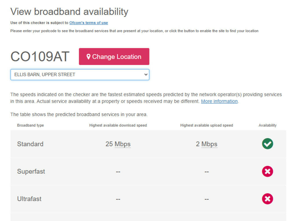Click the red cross for Ultrafast availability
The image size is (296, 221).
267,199
